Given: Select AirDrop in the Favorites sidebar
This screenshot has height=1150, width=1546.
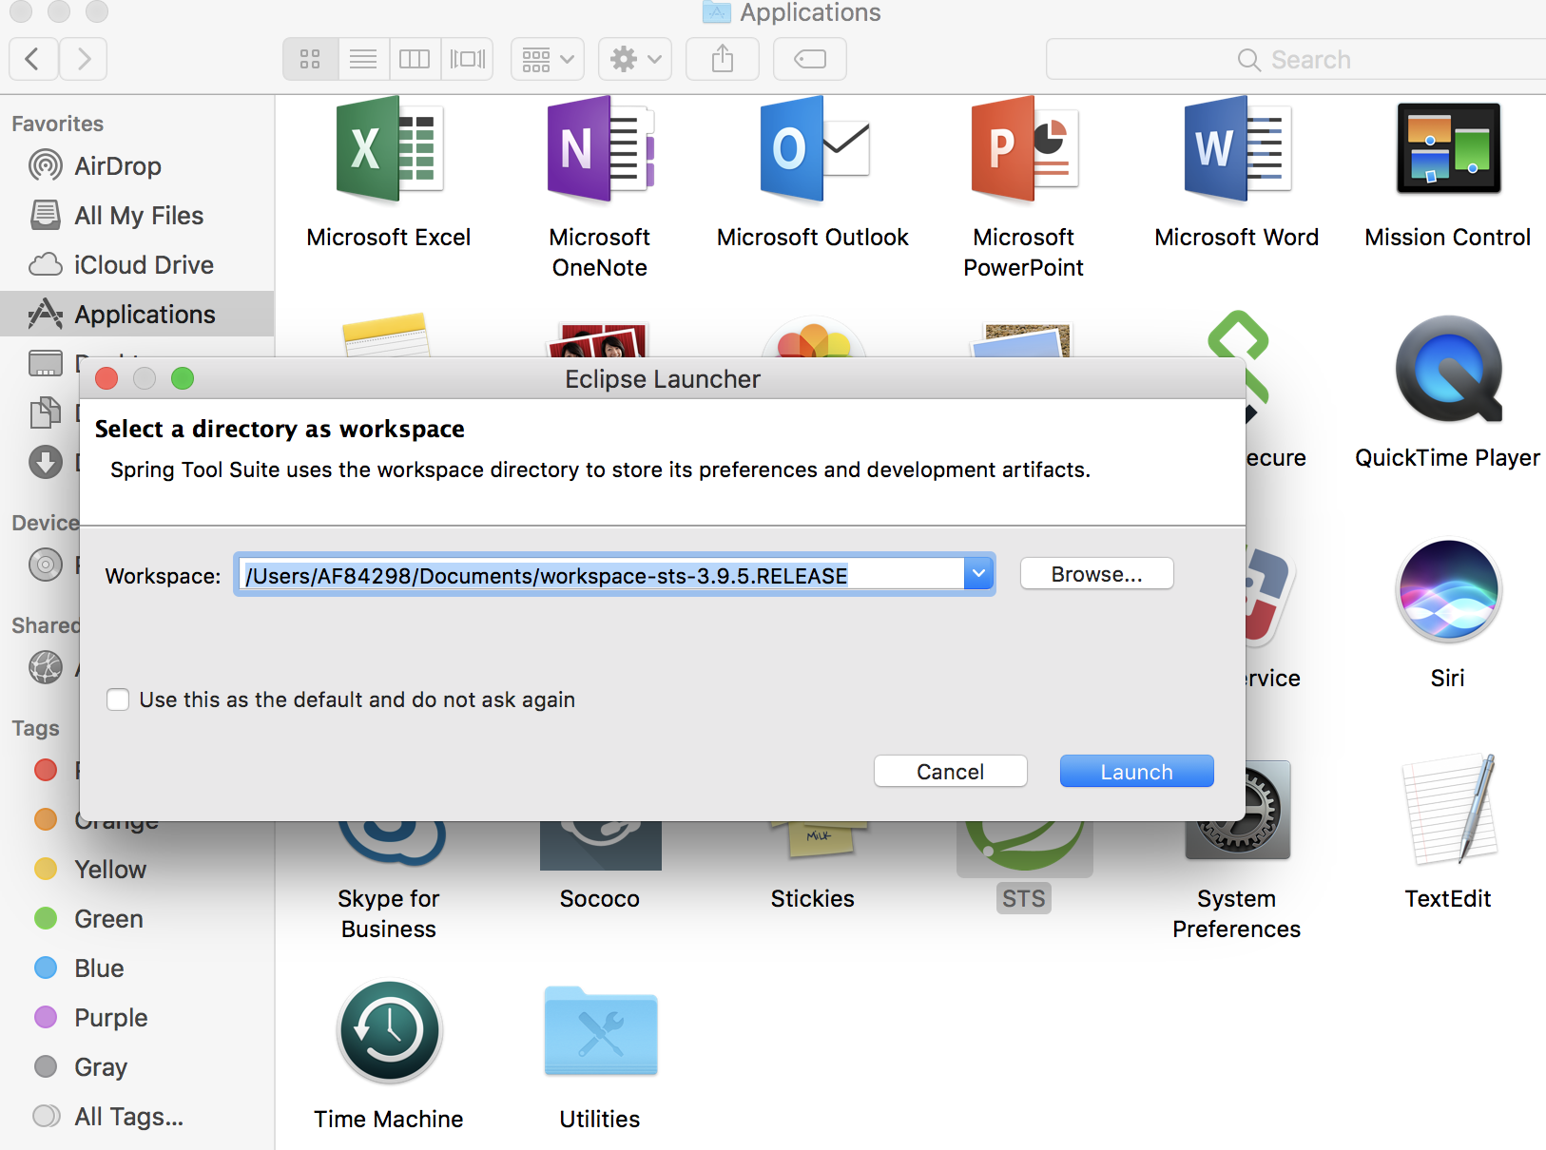Looking at the screenshot, I should click(118, 166).
